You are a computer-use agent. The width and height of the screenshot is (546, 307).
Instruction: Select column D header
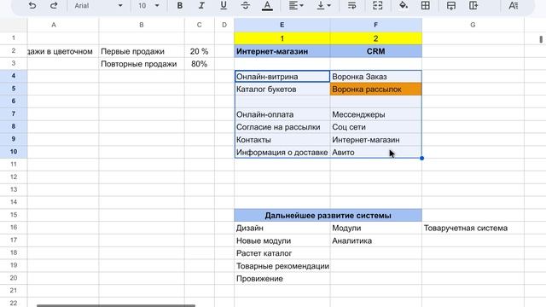224,25
